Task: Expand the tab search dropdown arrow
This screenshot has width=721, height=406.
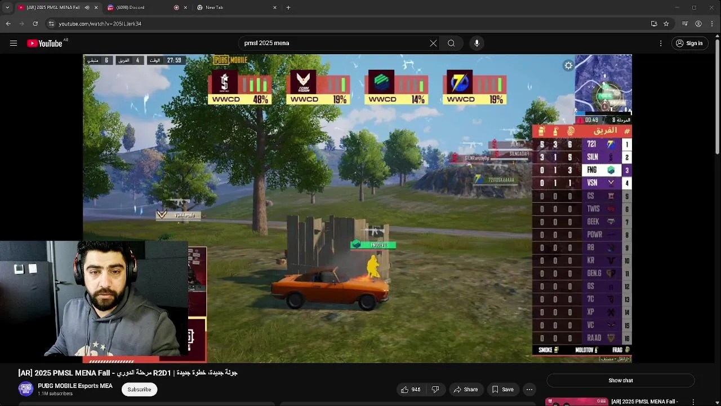Action: pyautogui.click(x=7, y=7)
